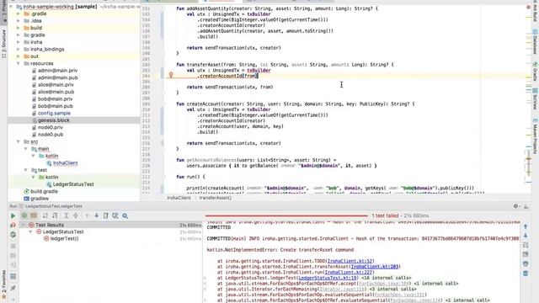
Task: Open Run panel settings gear
Action: pyautogui.click(x=516, y=206)
